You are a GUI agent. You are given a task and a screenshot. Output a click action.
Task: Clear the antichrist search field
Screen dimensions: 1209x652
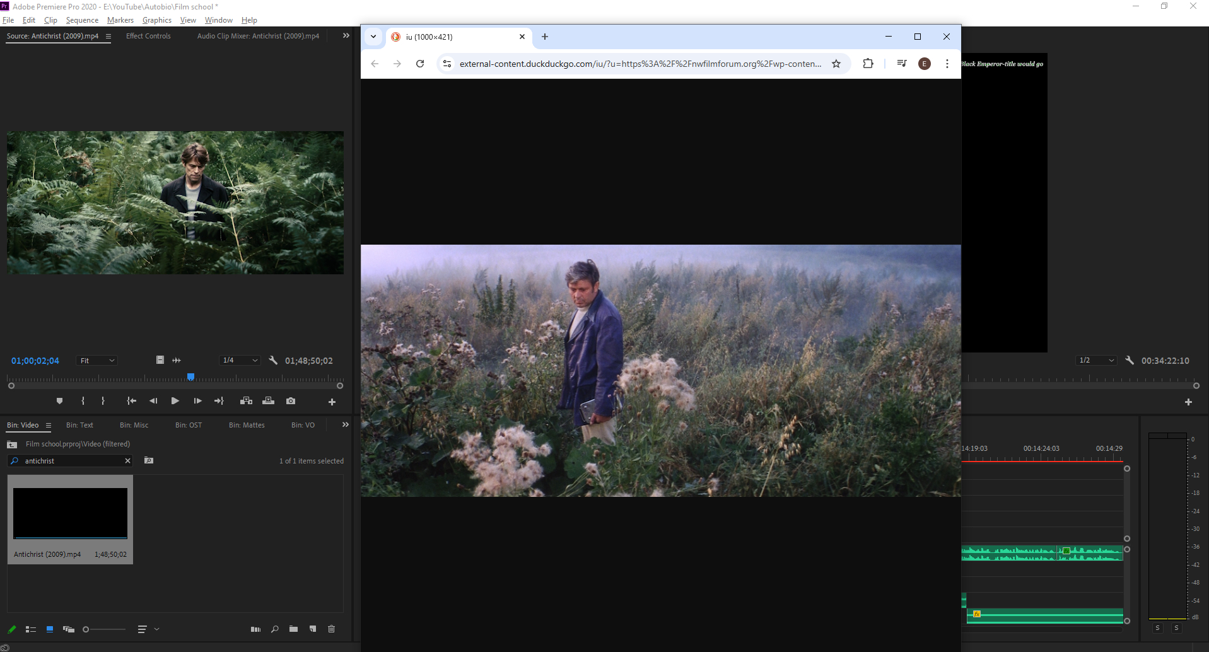coord(128,461)
